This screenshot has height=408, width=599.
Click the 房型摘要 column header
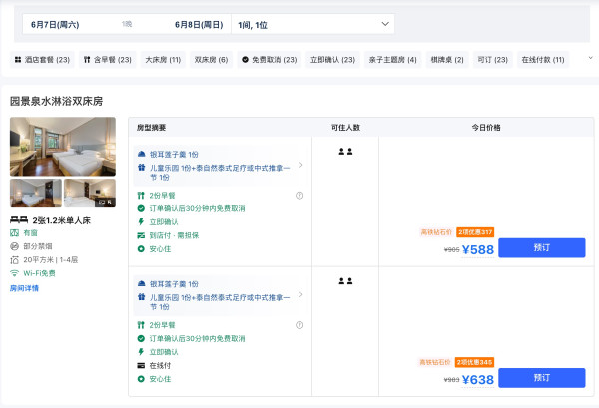152,128
